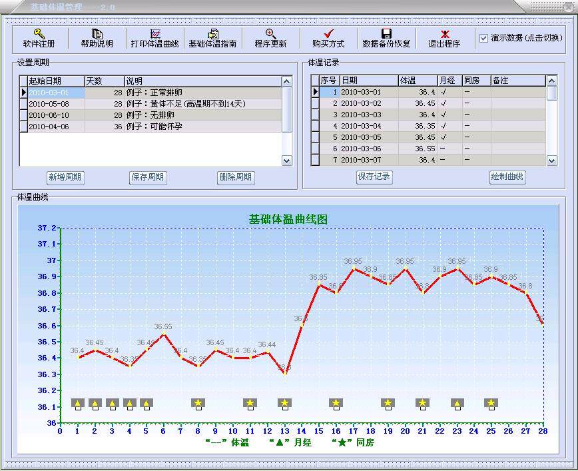This screenshot has height=471, width=578.
Task: Open 帮助说明 help documentation
Action: [x=97, y=34]
